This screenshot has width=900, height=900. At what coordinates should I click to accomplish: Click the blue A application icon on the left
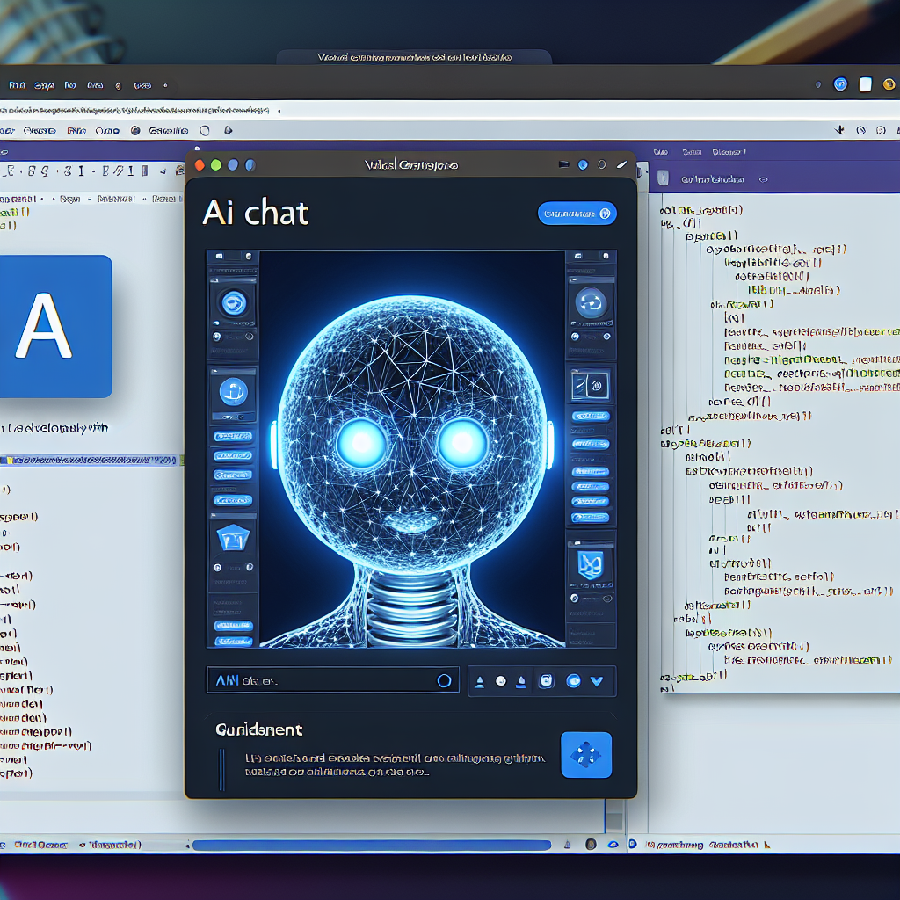54,325
